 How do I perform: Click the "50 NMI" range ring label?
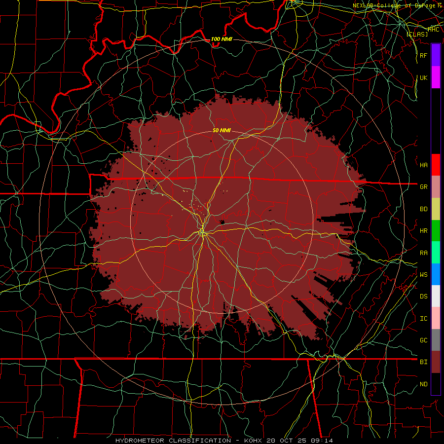(222, 130)
